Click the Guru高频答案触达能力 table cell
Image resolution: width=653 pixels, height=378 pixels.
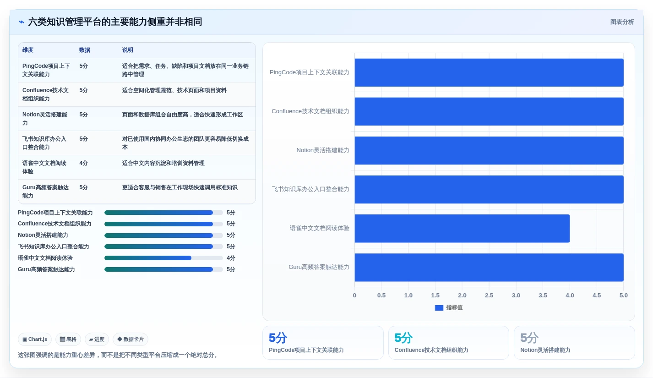[46, 192]
